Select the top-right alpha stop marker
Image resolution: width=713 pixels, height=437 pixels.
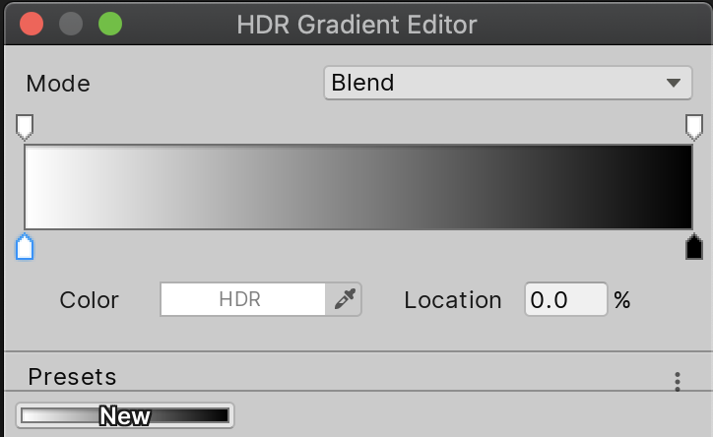tap(693, 126)
